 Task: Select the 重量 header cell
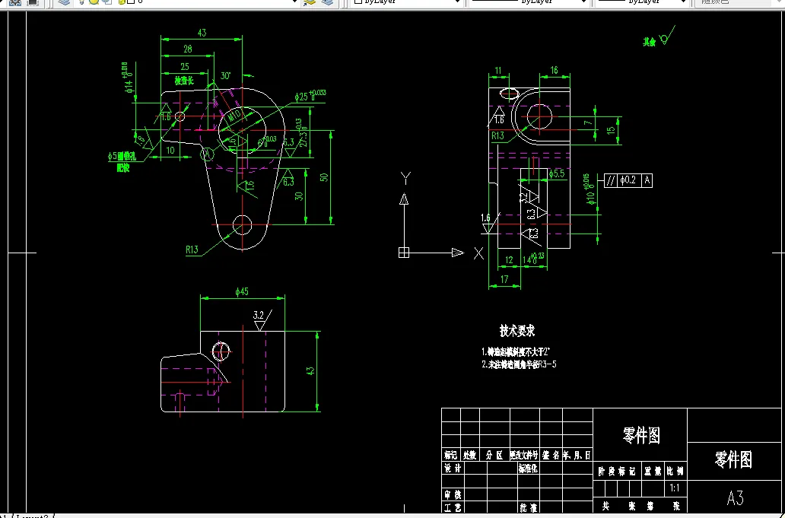653,471
